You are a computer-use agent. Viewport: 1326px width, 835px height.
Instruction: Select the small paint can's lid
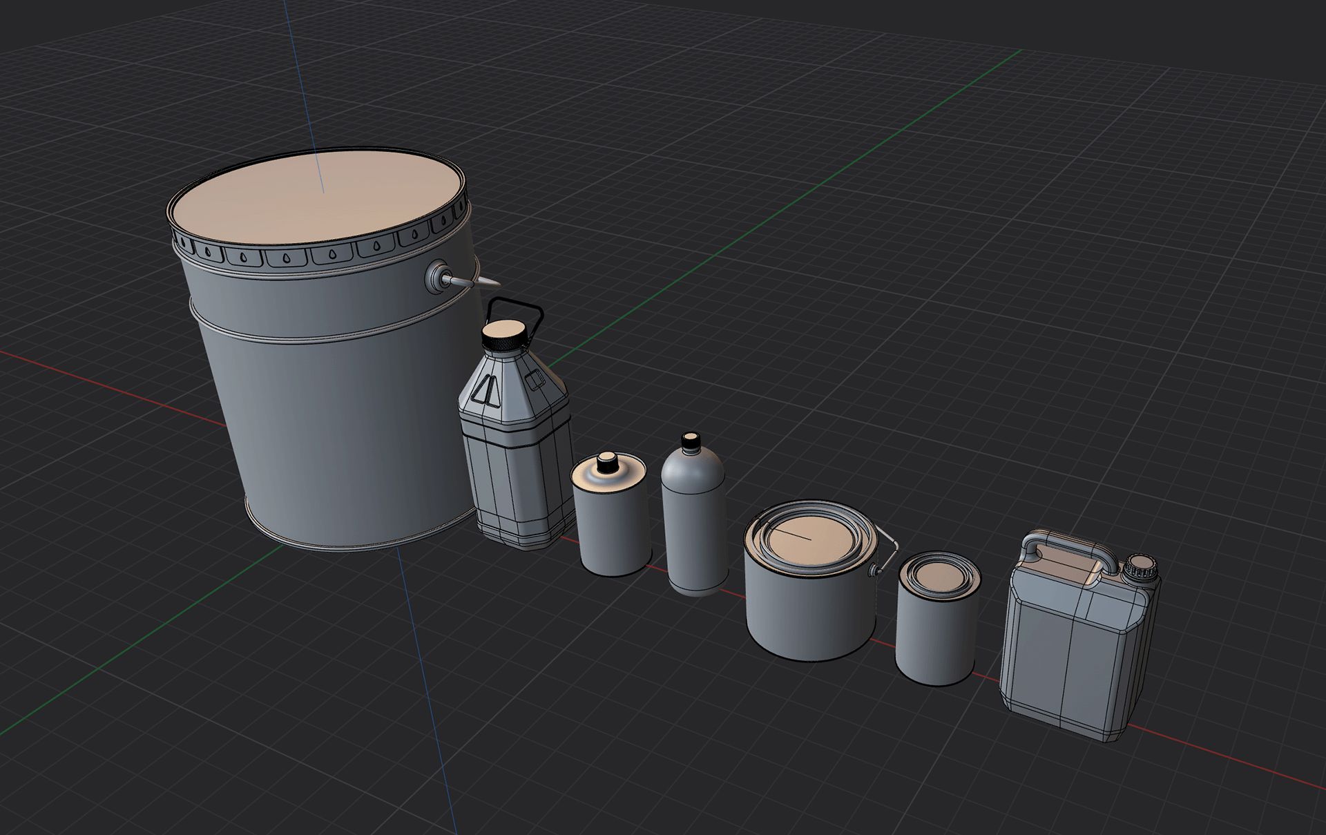(939, 577)
